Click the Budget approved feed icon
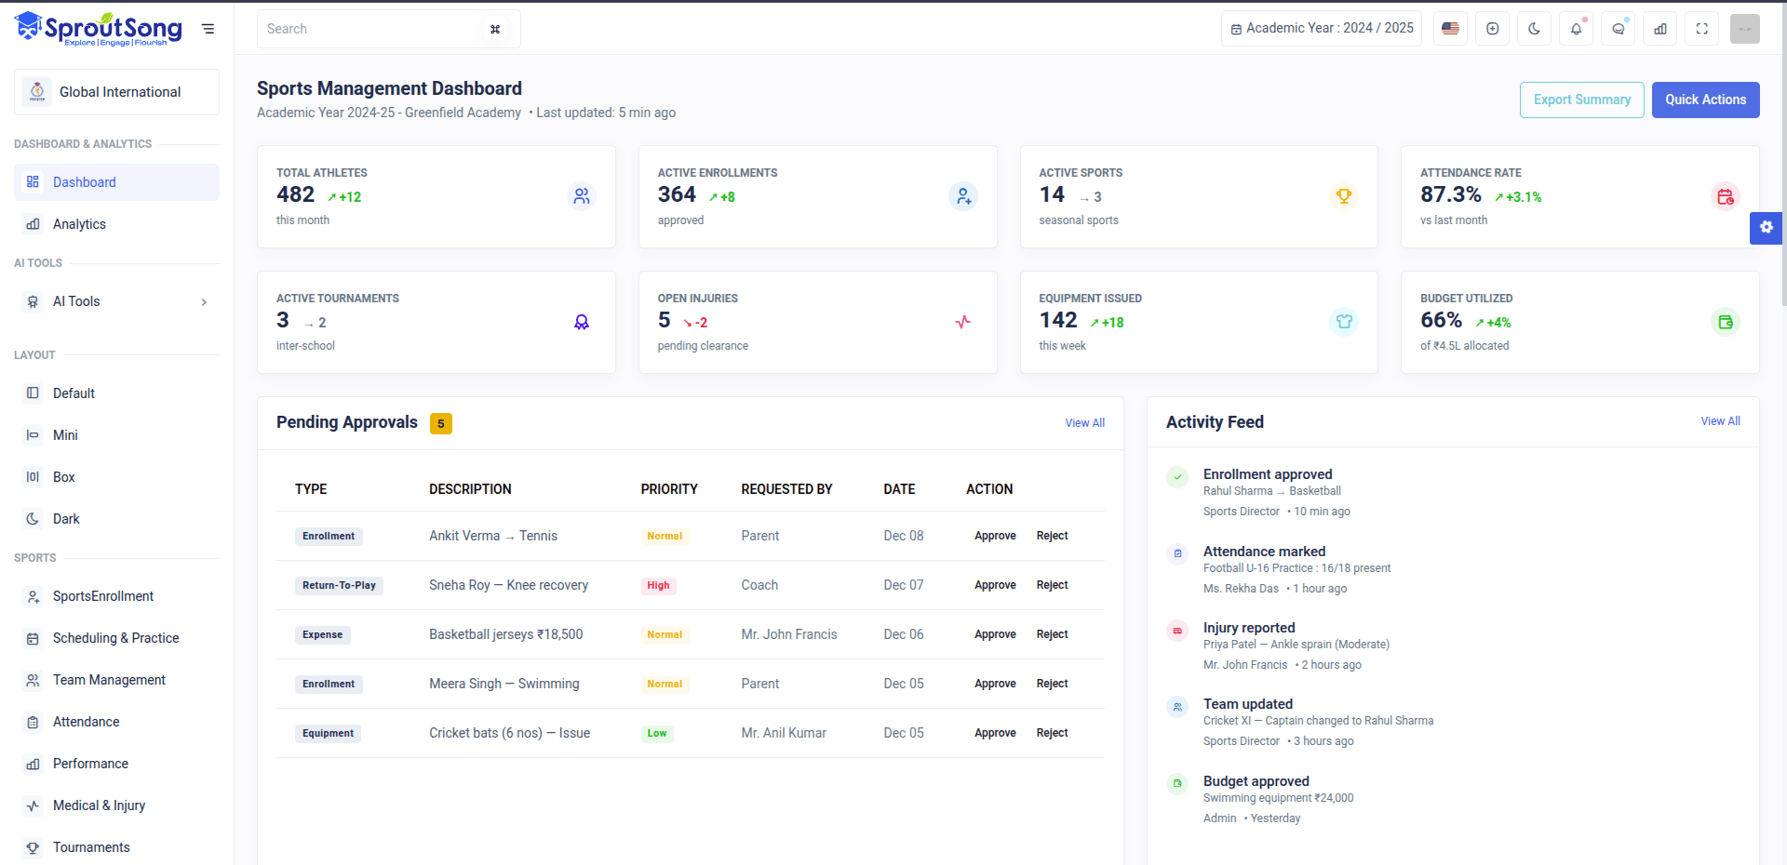Image resolution: width=1787 pixels, height=865 pixels. point(1177,783)
